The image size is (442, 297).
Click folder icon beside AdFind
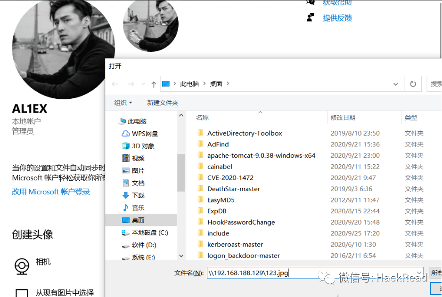pos(201,144)
